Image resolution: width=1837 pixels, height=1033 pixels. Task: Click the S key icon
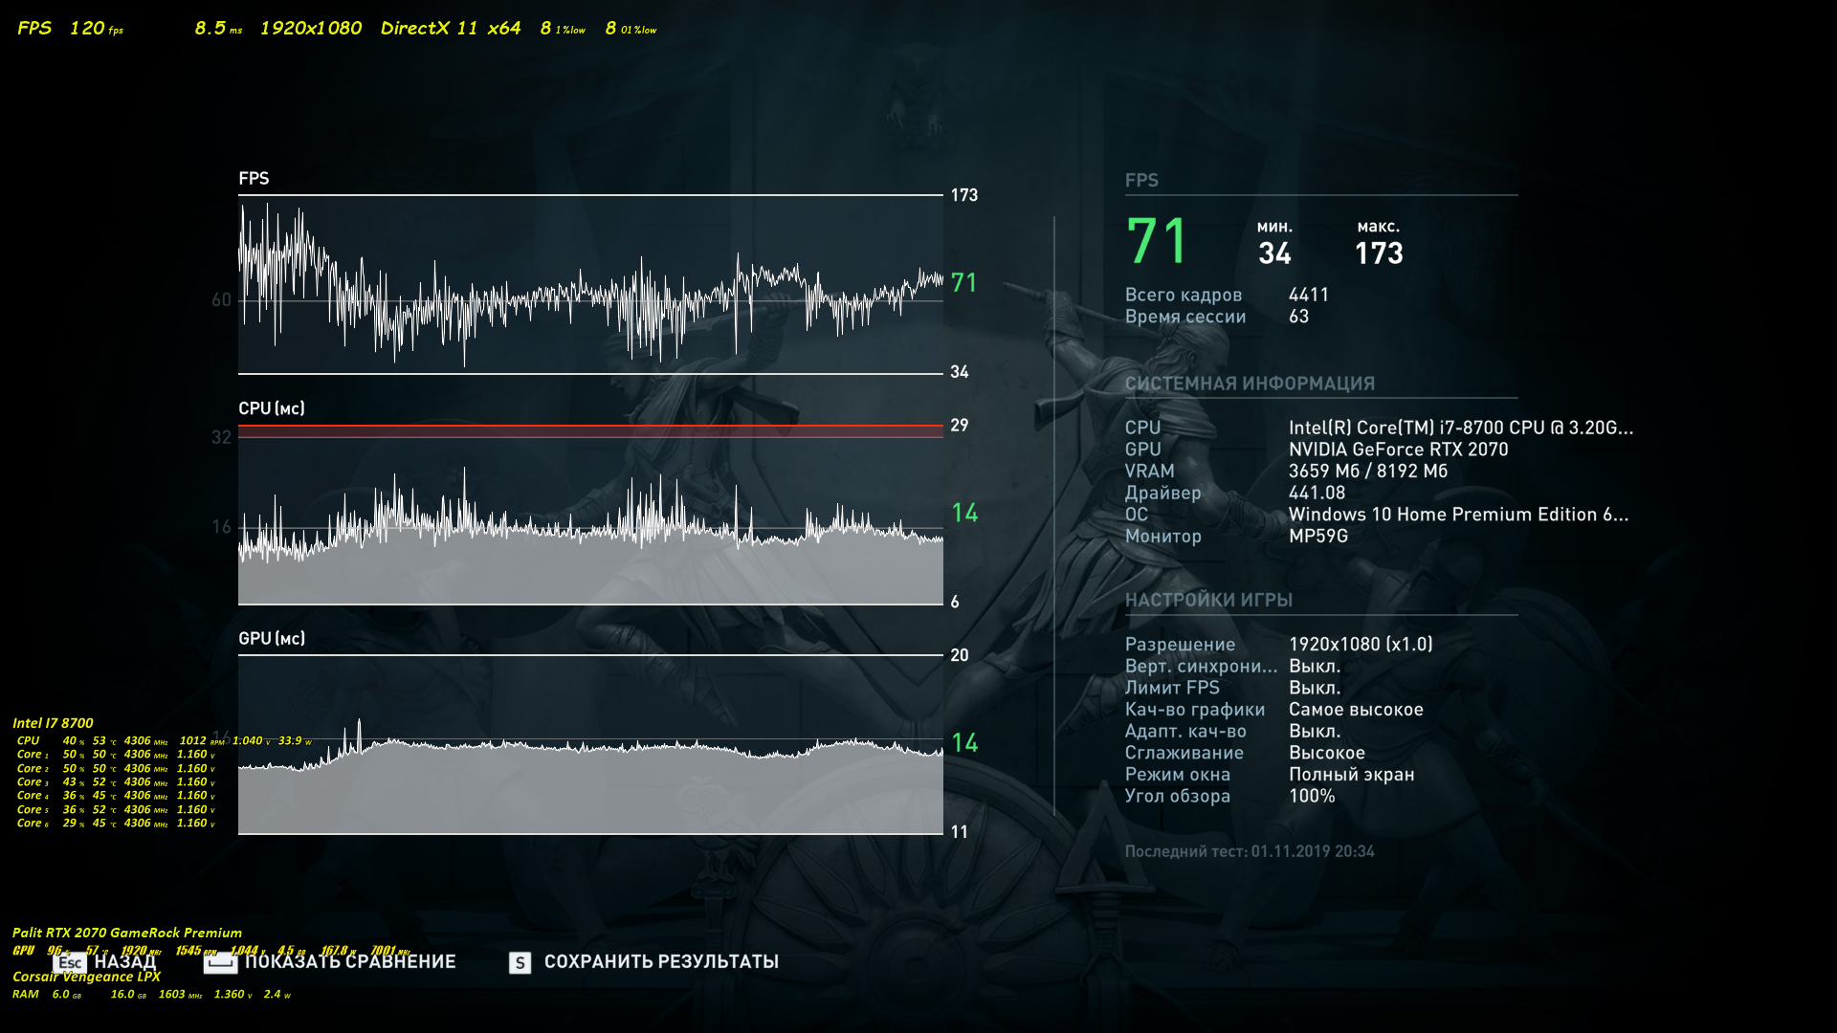[x=520, y=962]
